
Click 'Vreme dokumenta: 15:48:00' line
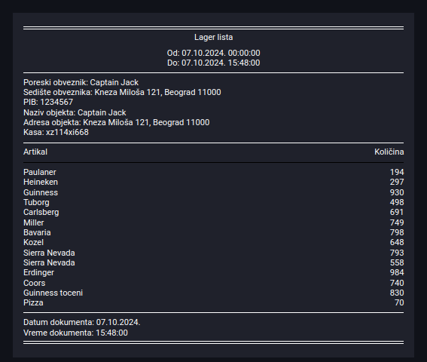pos(75,333)
